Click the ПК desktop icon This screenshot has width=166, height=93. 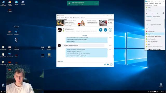click(x=16, y=40)
